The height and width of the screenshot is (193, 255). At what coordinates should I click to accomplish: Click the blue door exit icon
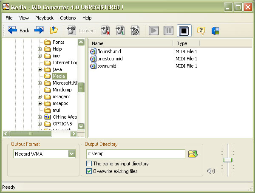pyautogui.click(x=215, y=31)
